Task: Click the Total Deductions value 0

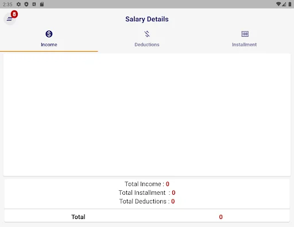Action: [173, 201]
